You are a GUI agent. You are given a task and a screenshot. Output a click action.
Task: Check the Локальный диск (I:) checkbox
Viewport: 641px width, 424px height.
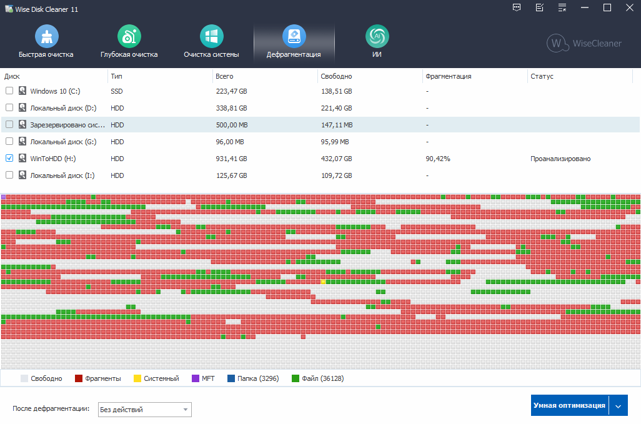(9, 175)
